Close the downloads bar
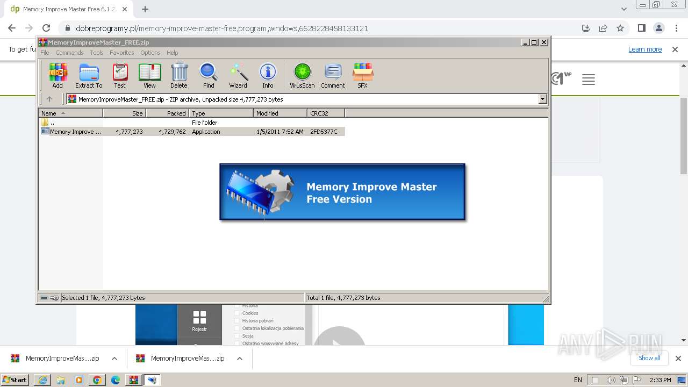Screen dimensions: 688x387 (678, 359)
